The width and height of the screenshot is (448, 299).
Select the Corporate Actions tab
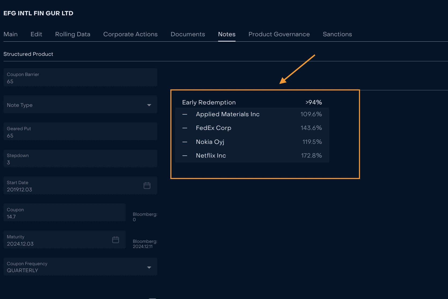[x=130, y=34]
